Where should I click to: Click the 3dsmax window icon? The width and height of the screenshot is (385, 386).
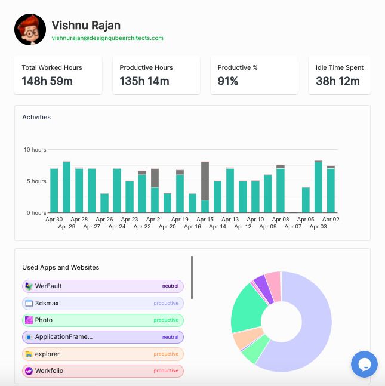[29, 303]
